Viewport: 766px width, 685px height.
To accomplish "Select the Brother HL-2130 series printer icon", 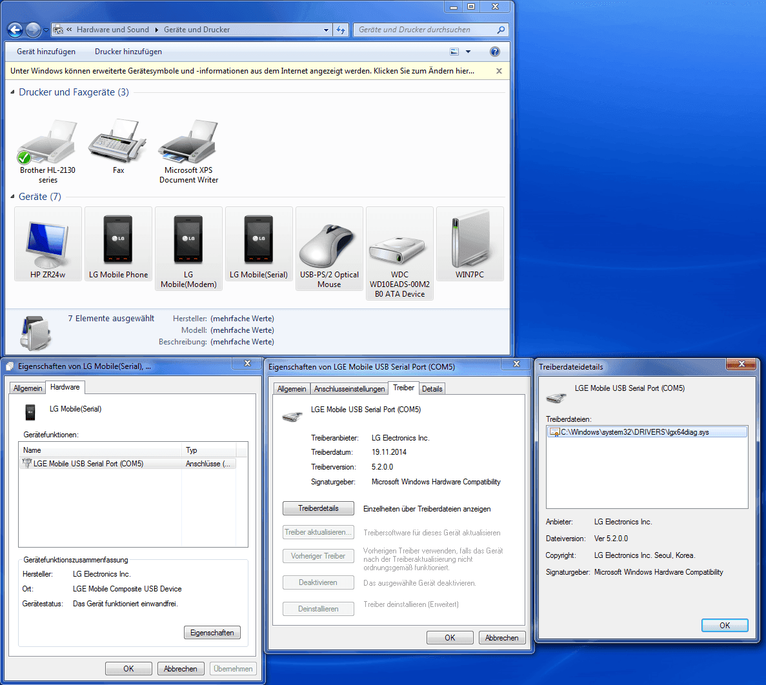I will (47, 142).
